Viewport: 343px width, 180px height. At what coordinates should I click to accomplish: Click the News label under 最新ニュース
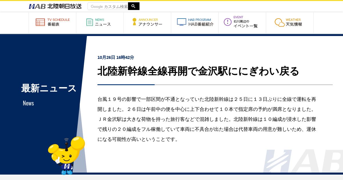pos(28,103)
